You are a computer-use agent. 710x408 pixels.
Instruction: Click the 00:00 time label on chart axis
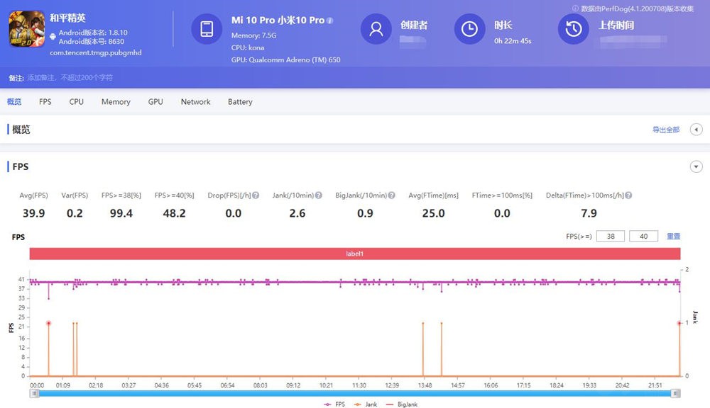tap(37, 385)
